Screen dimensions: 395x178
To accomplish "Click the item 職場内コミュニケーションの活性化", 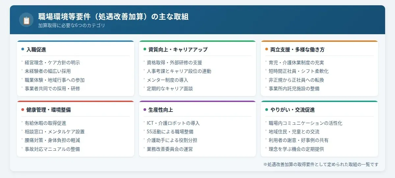I will [305, 123].
